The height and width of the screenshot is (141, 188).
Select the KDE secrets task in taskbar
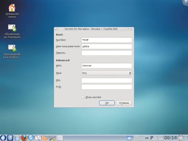(59, 138)
